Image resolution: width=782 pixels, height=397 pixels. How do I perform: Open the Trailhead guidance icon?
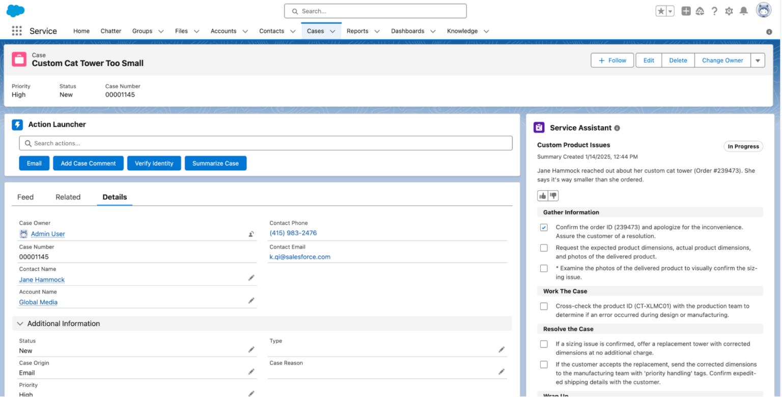(700, 11)
